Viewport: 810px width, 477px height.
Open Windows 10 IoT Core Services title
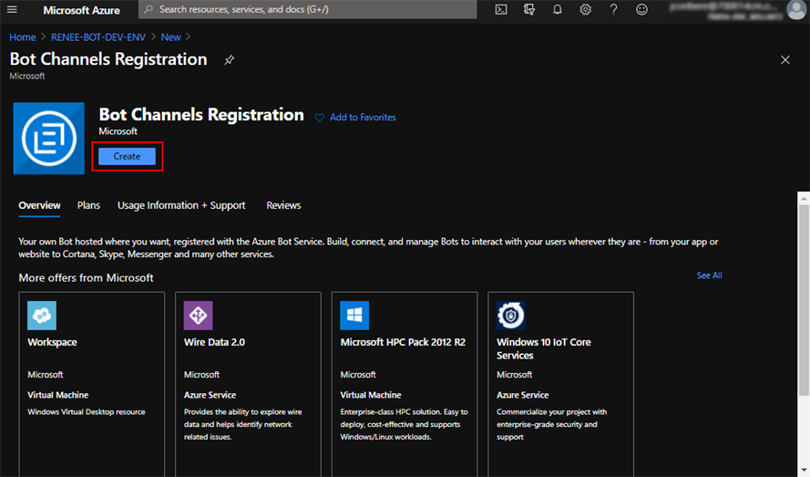coord(544,348)
